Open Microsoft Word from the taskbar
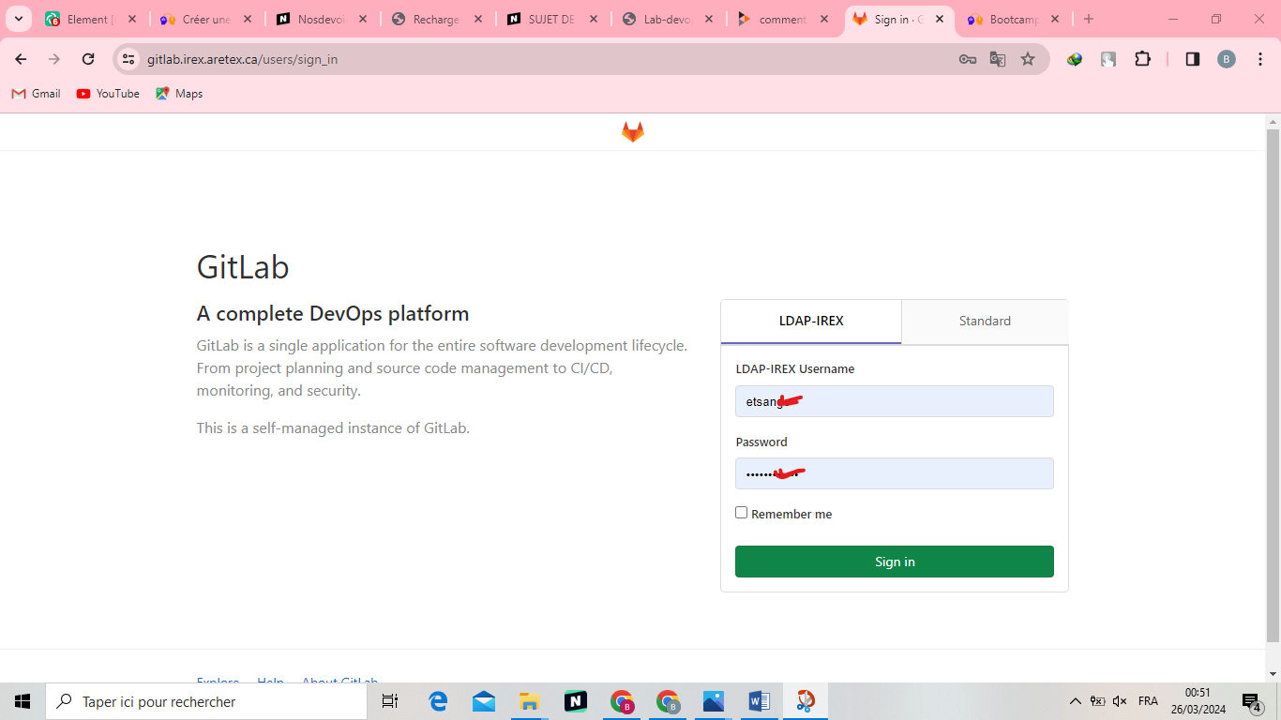This screenshot has width=1281, height=720. pyautogui.click(x=760, y=701)
